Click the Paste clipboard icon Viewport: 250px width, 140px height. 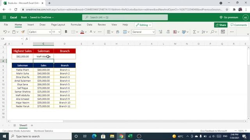(14, 32)
